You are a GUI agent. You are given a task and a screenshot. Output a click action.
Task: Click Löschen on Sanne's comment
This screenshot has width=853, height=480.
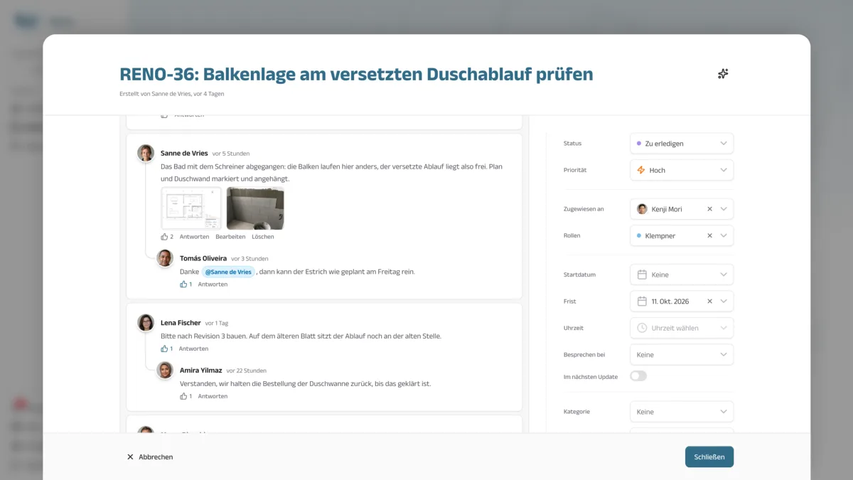click(x=263, y=237)
